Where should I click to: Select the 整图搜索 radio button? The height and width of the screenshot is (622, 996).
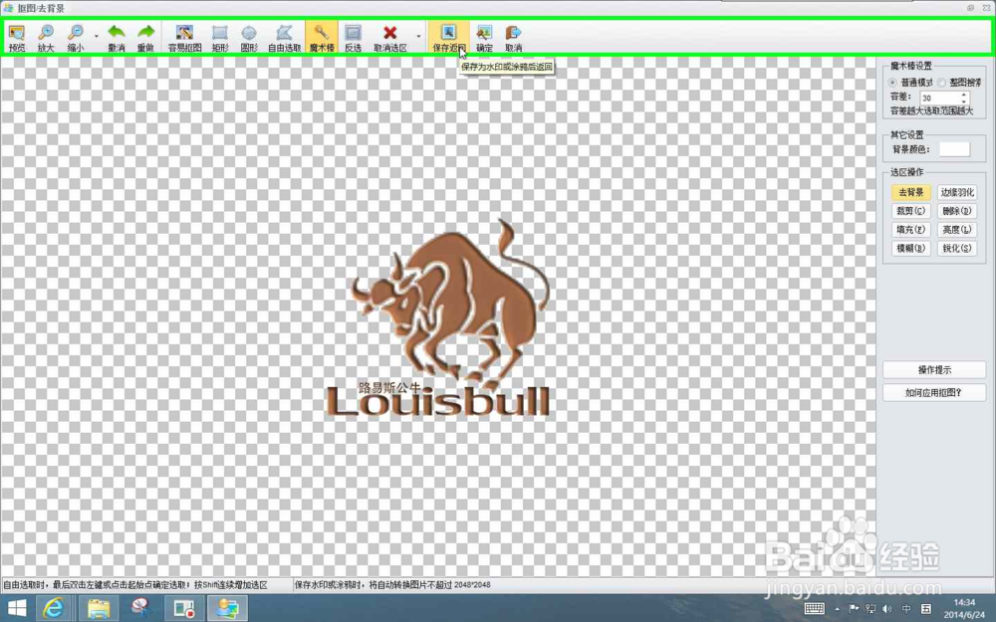coord(941,83)
